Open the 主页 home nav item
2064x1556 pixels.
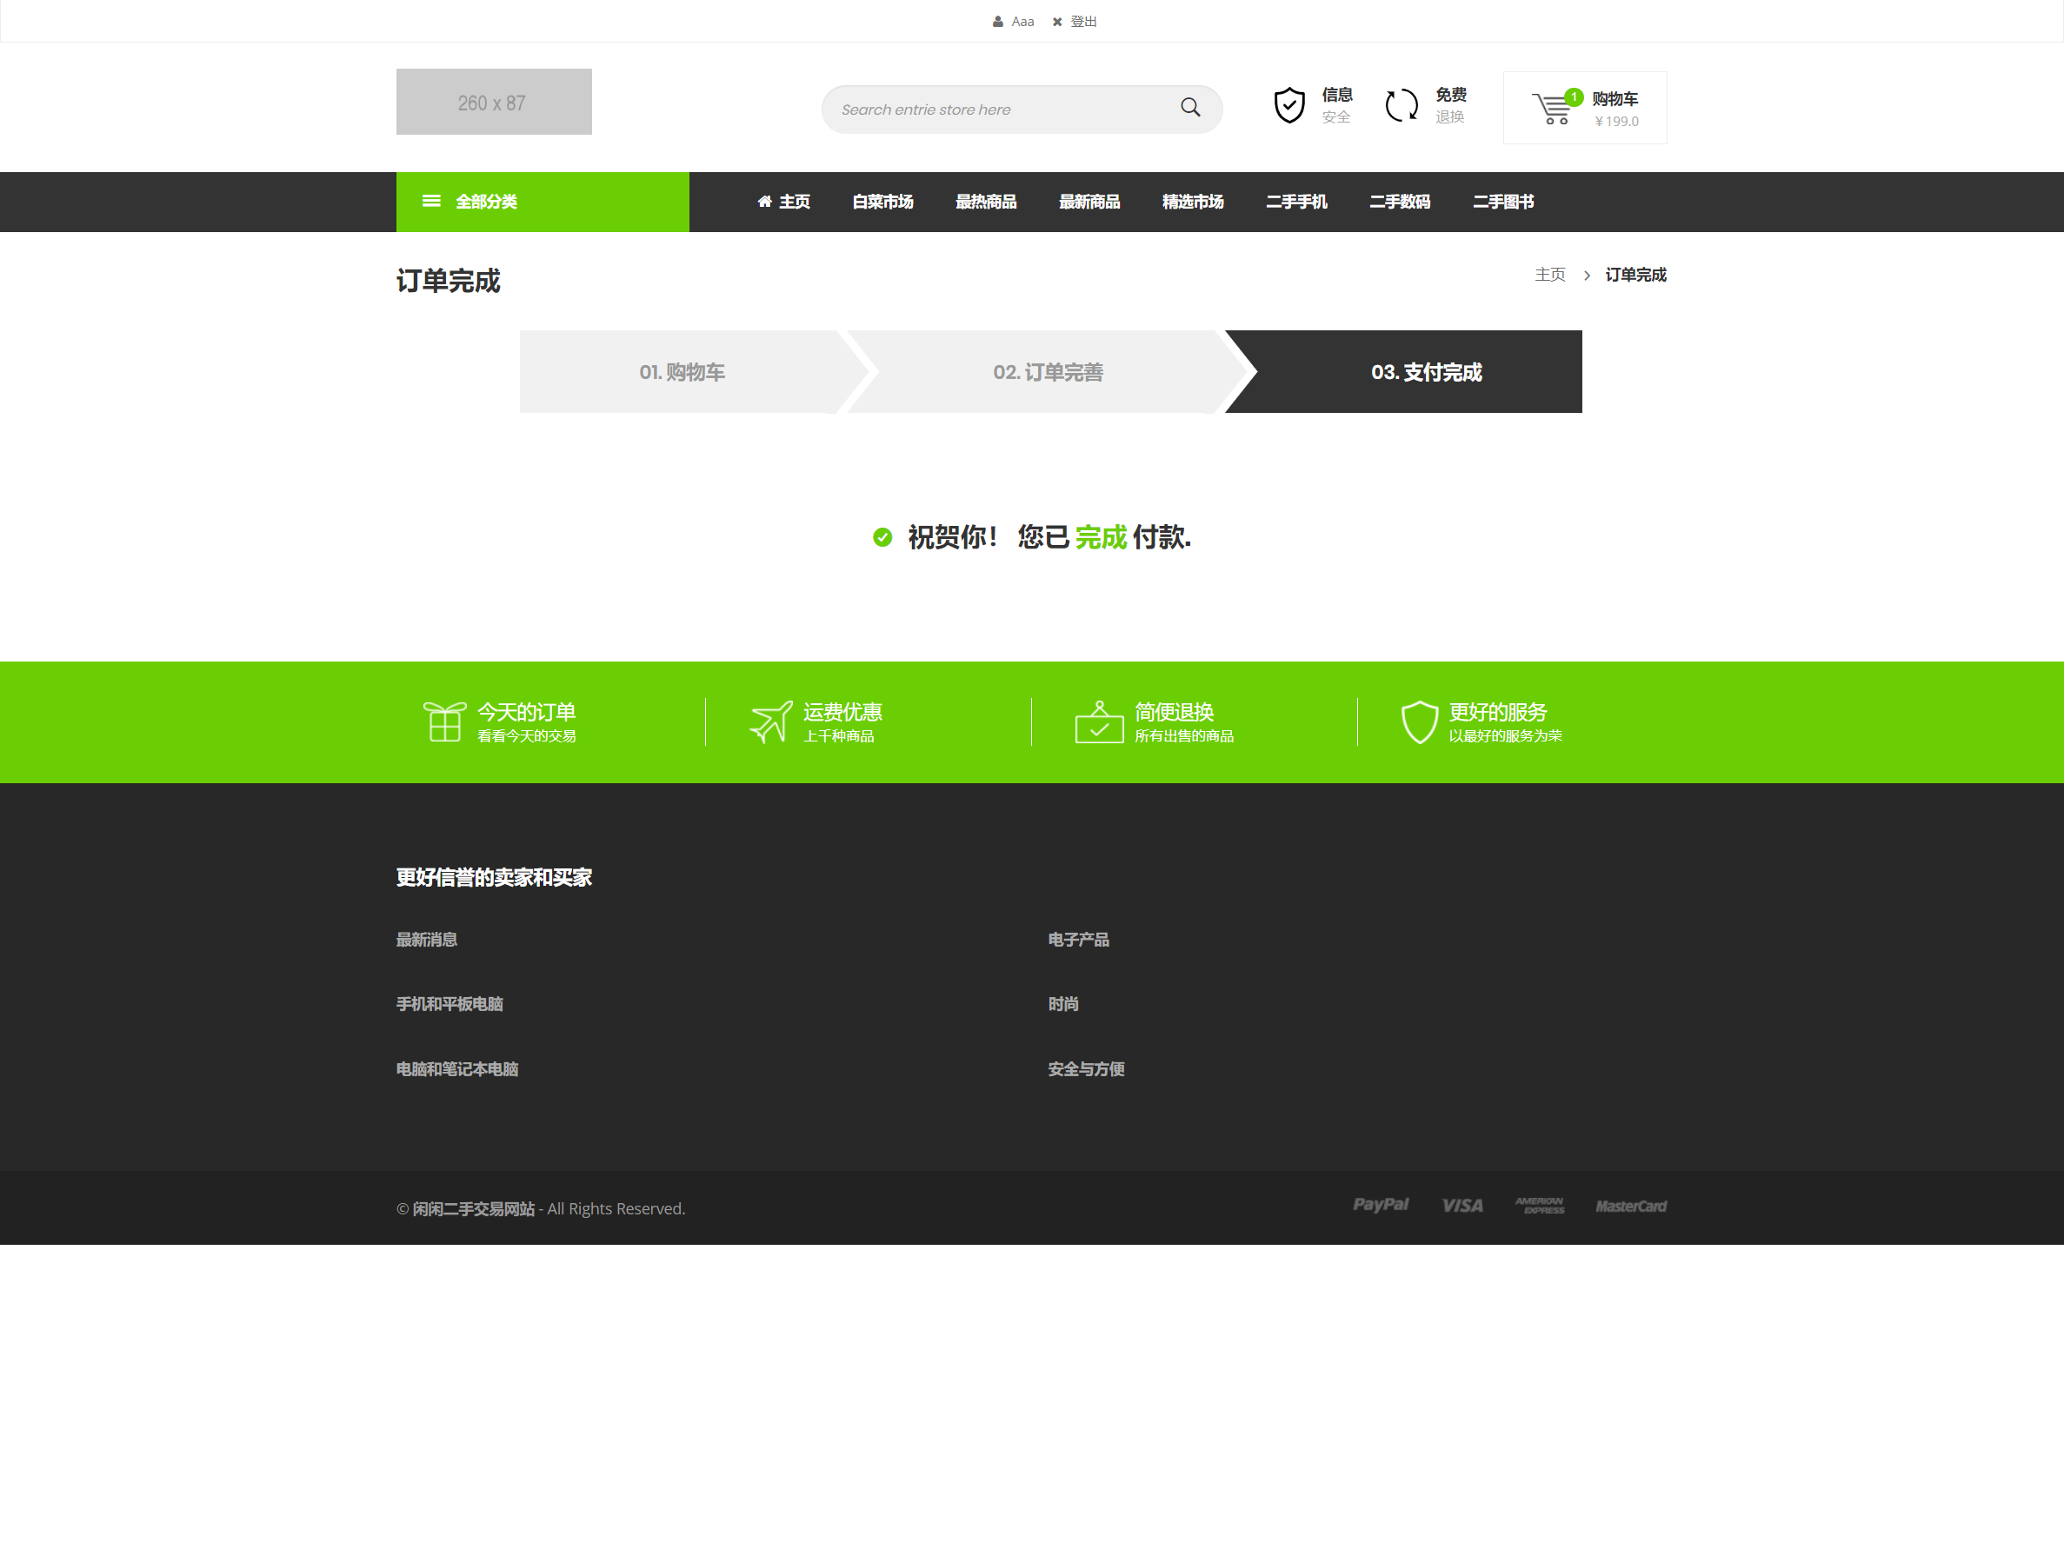tap(784, 202)
